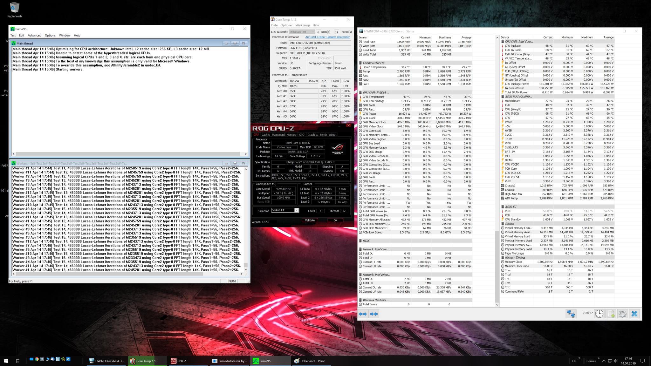Click taskbar clock 17:46 date

coord(628,361)
